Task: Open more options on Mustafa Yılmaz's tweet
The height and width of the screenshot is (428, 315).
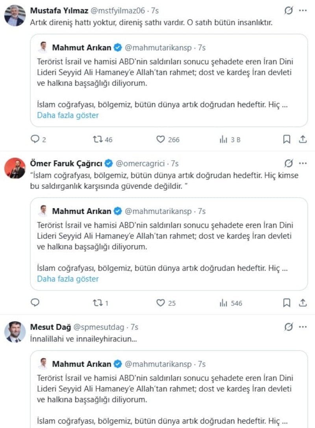Action: [x=303, y=10]
